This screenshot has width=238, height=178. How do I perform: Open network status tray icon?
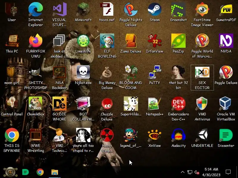[x=190, y=172]
